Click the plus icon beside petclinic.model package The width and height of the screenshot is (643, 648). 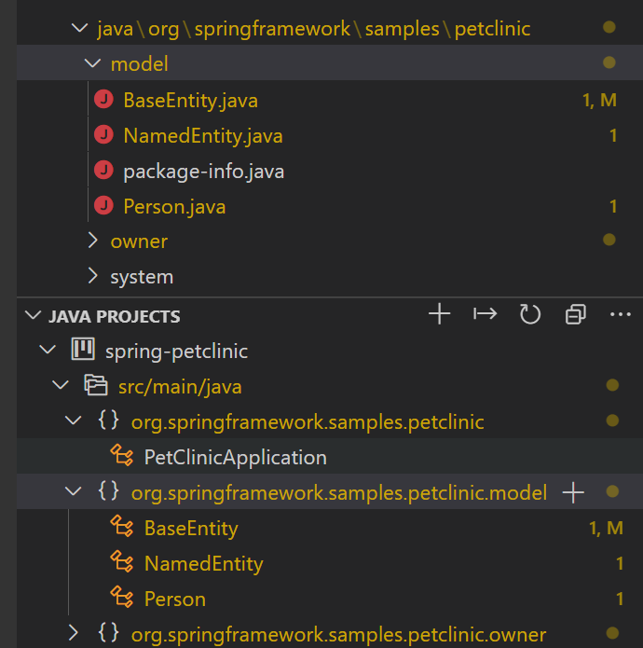573,492
